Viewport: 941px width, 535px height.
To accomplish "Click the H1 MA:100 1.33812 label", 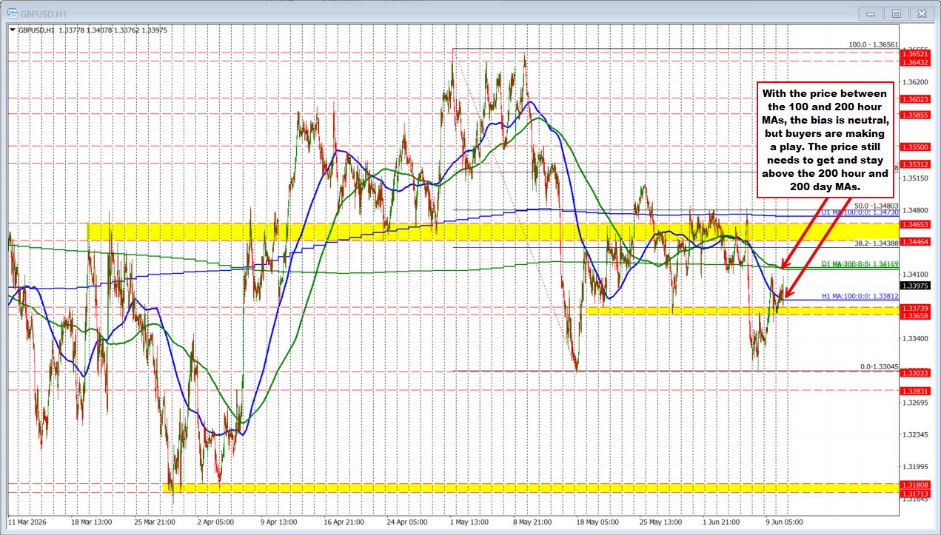I will 860,296.
